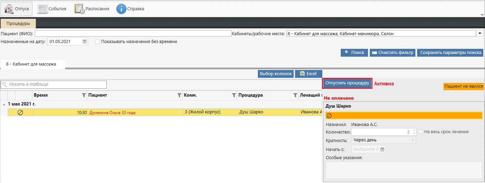Click the Отпуск toolbar icon

(9, 9)
